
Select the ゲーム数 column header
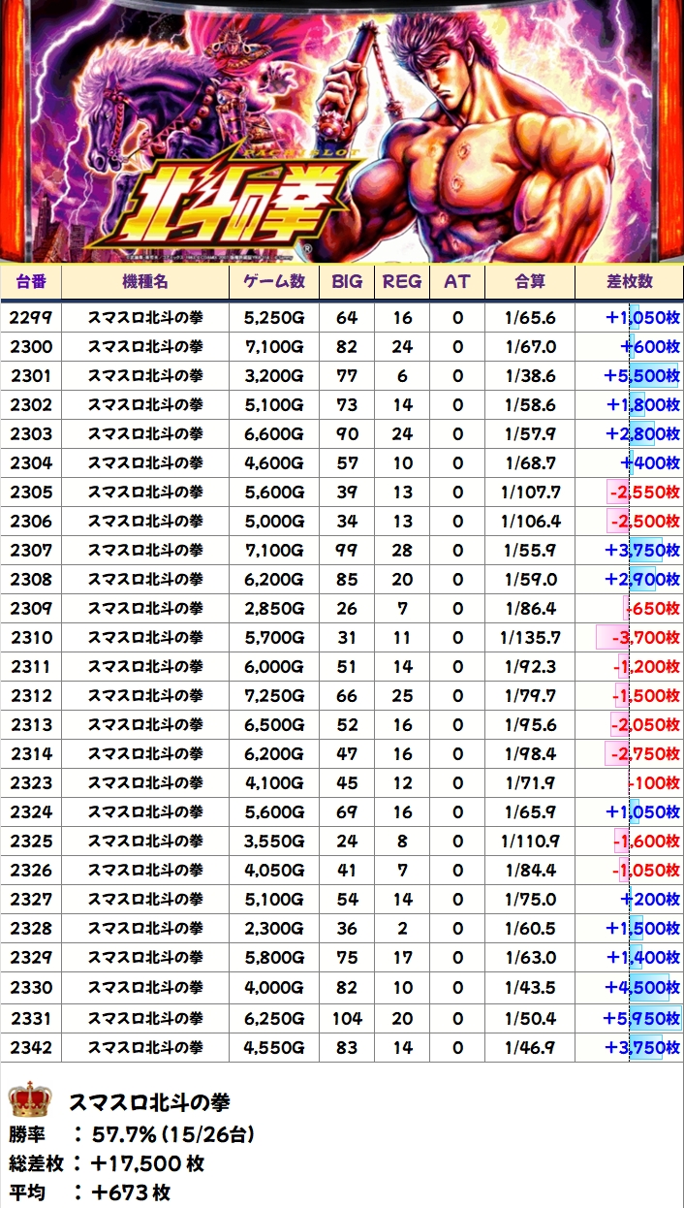(x=274, y=281)
